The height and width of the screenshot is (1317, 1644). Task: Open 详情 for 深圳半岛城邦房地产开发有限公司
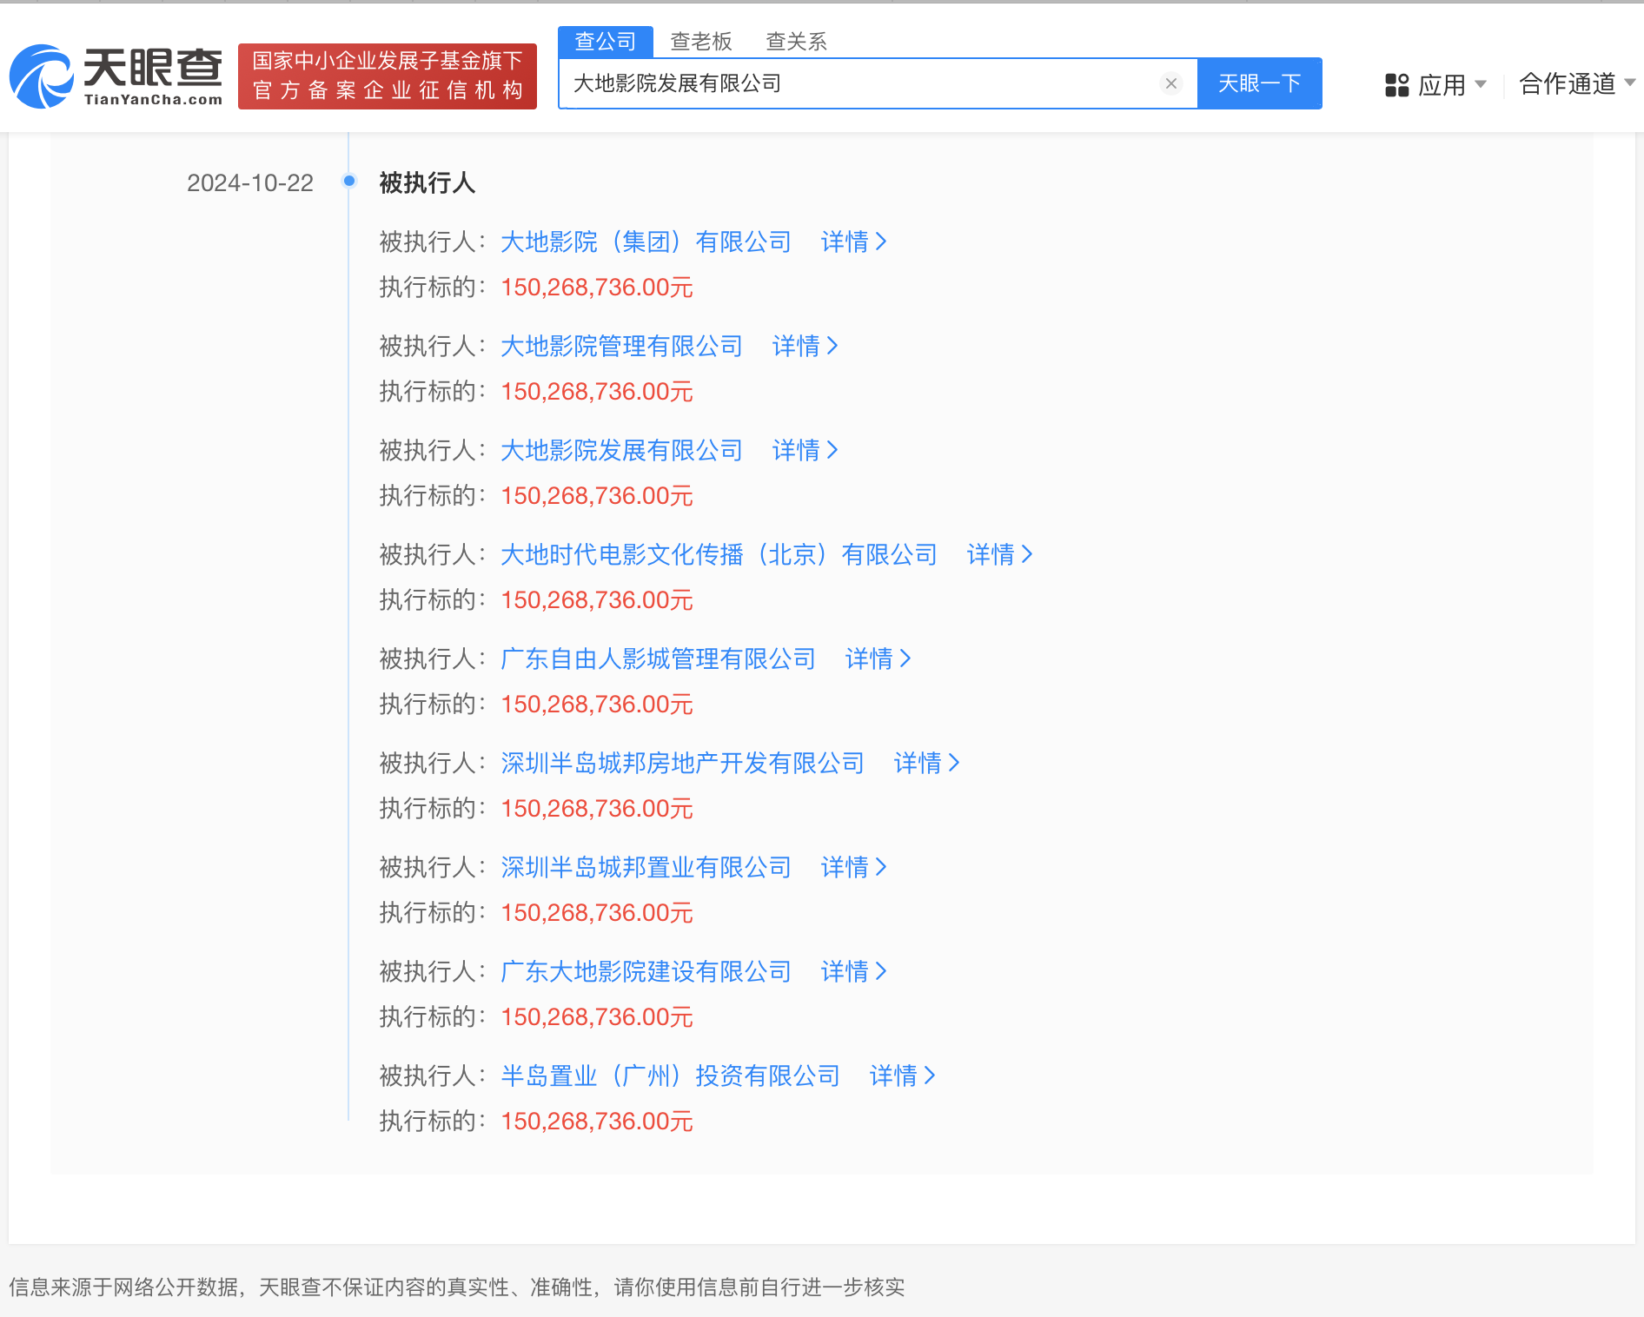(926, 763)
